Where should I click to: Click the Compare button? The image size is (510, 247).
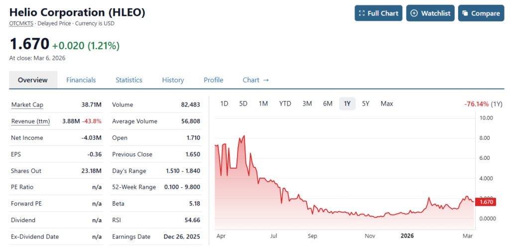click(481, 13)
